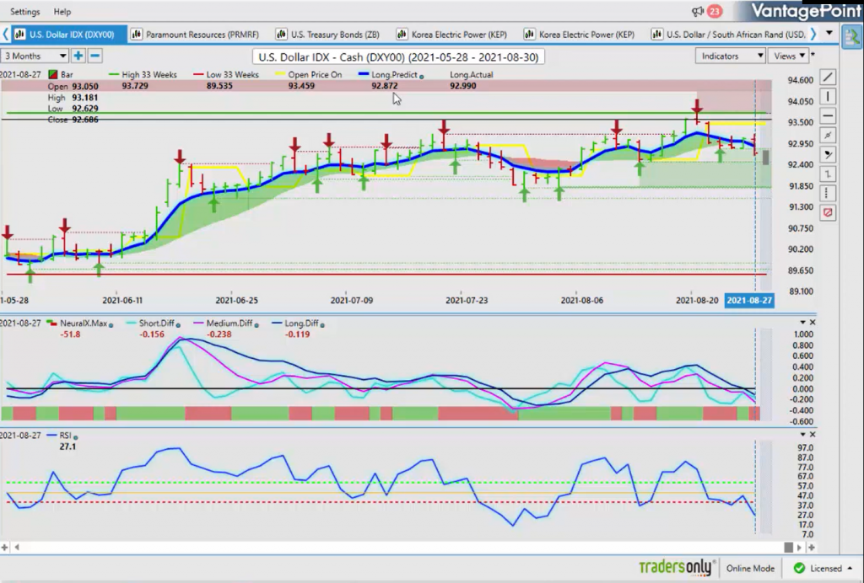Open Medium.Diff indicator settings dot
Screen dimensions: 864x583
[x=256, y=325]
